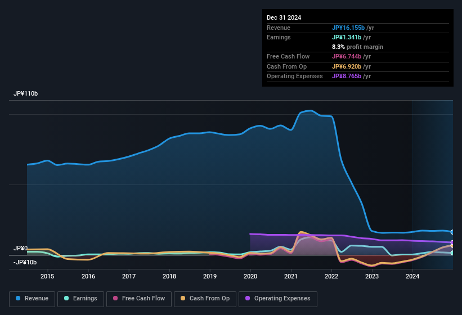Click the Earnings row label in tooltip
The image size is (462, 315).
pos(279,37)
